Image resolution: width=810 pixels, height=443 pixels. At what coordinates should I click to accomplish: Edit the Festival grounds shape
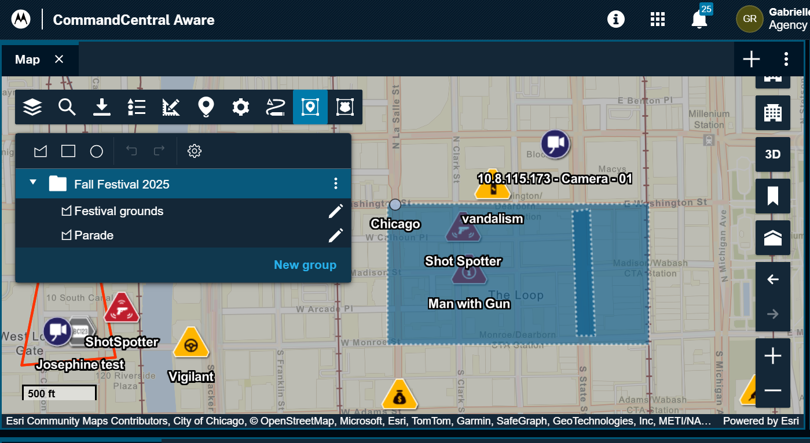coord(336,211)
